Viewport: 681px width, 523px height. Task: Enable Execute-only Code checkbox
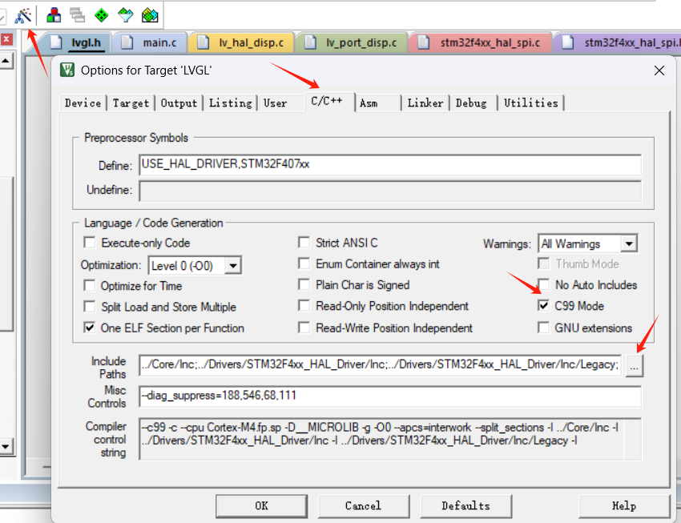coord(90,242)
